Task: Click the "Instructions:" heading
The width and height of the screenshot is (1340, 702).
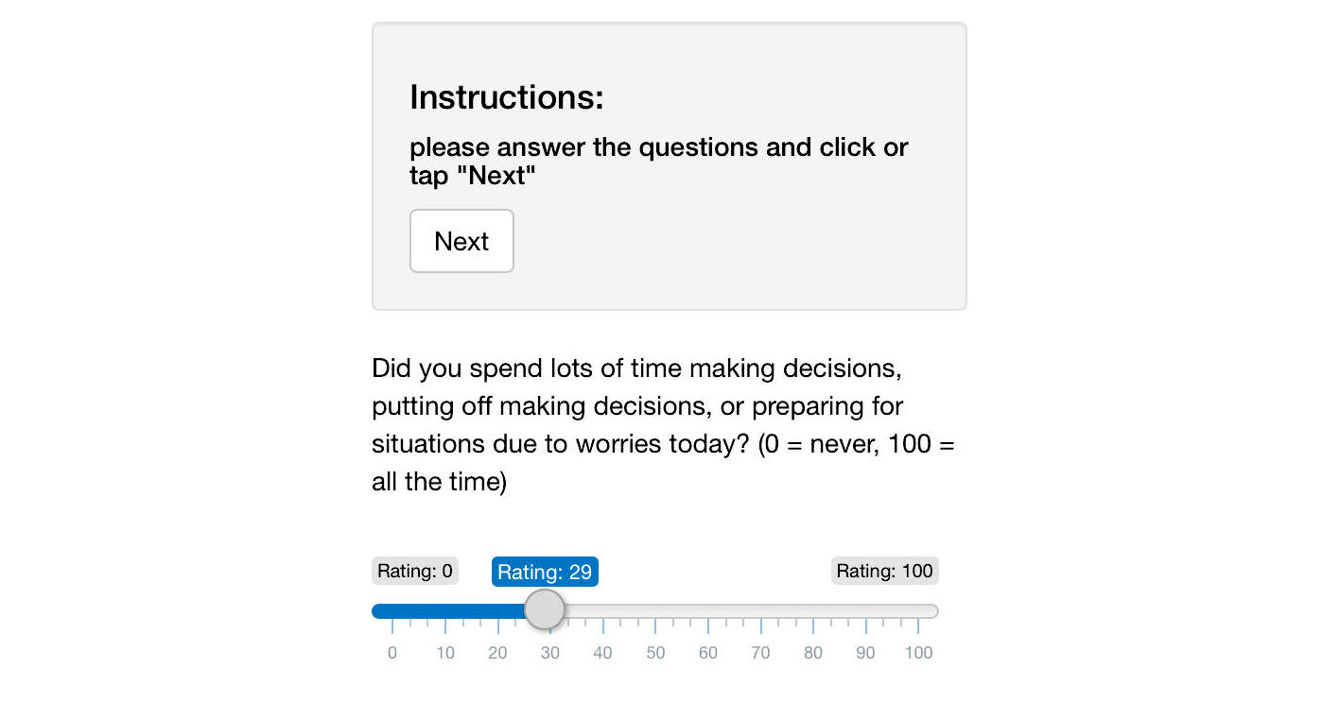Action: [x=506, y=97]
